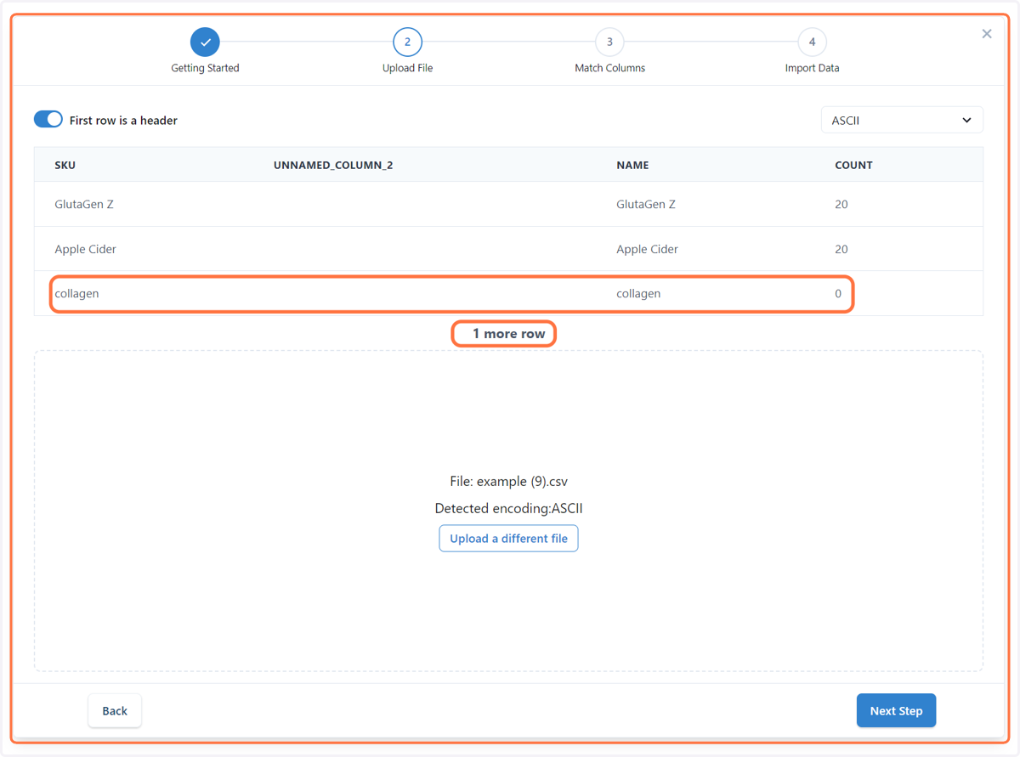Image resolution: width=1020 pixels, height=757 pixels.
Task: Click the 1 more row label
Action: tap(508, 334)
